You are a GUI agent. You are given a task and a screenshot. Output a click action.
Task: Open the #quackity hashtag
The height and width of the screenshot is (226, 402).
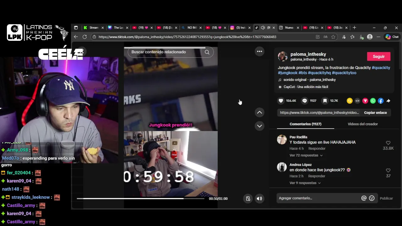click(x=381, y=67)
